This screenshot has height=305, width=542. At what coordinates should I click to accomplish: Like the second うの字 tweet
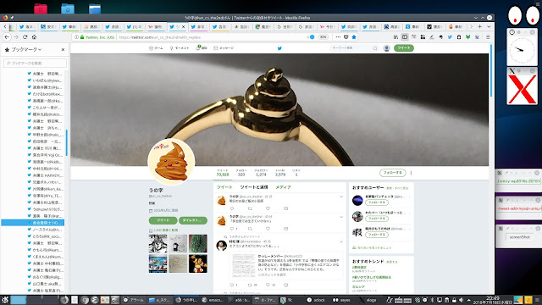(268, 229)
